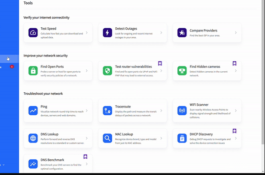The width and height of the screenshot is (265, 175).
Task: Click the red notification badge in sidebar
Action: coord(12,67)
